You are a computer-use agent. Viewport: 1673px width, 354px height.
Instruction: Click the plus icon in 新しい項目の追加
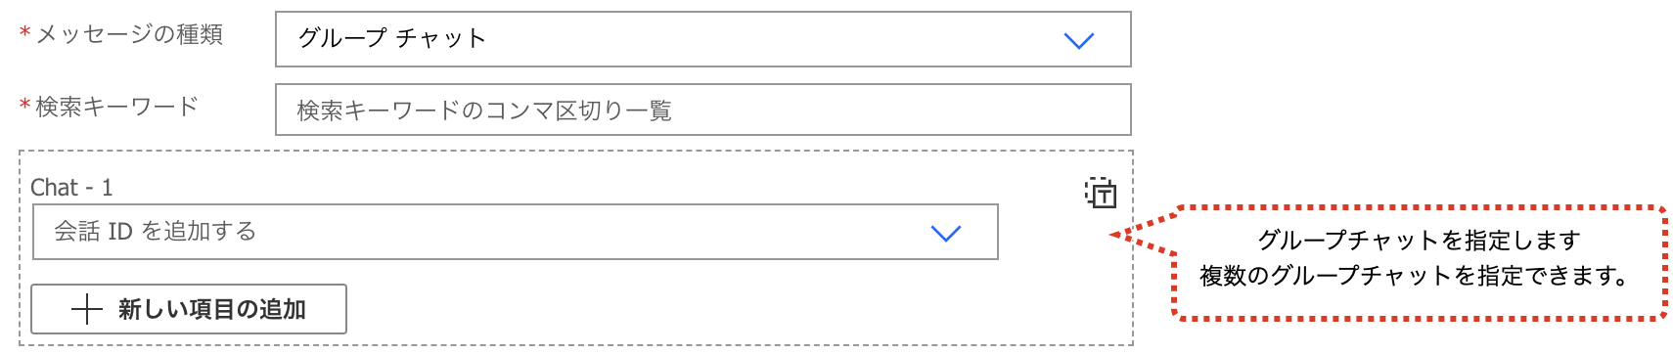87,310
